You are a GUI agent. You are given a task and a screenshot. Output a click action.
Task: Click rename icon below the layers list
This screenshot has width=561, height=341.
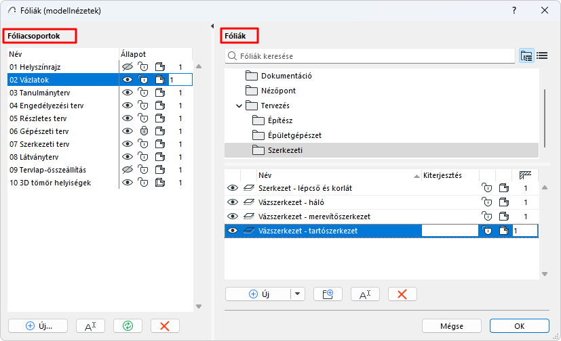click(365, 294)
